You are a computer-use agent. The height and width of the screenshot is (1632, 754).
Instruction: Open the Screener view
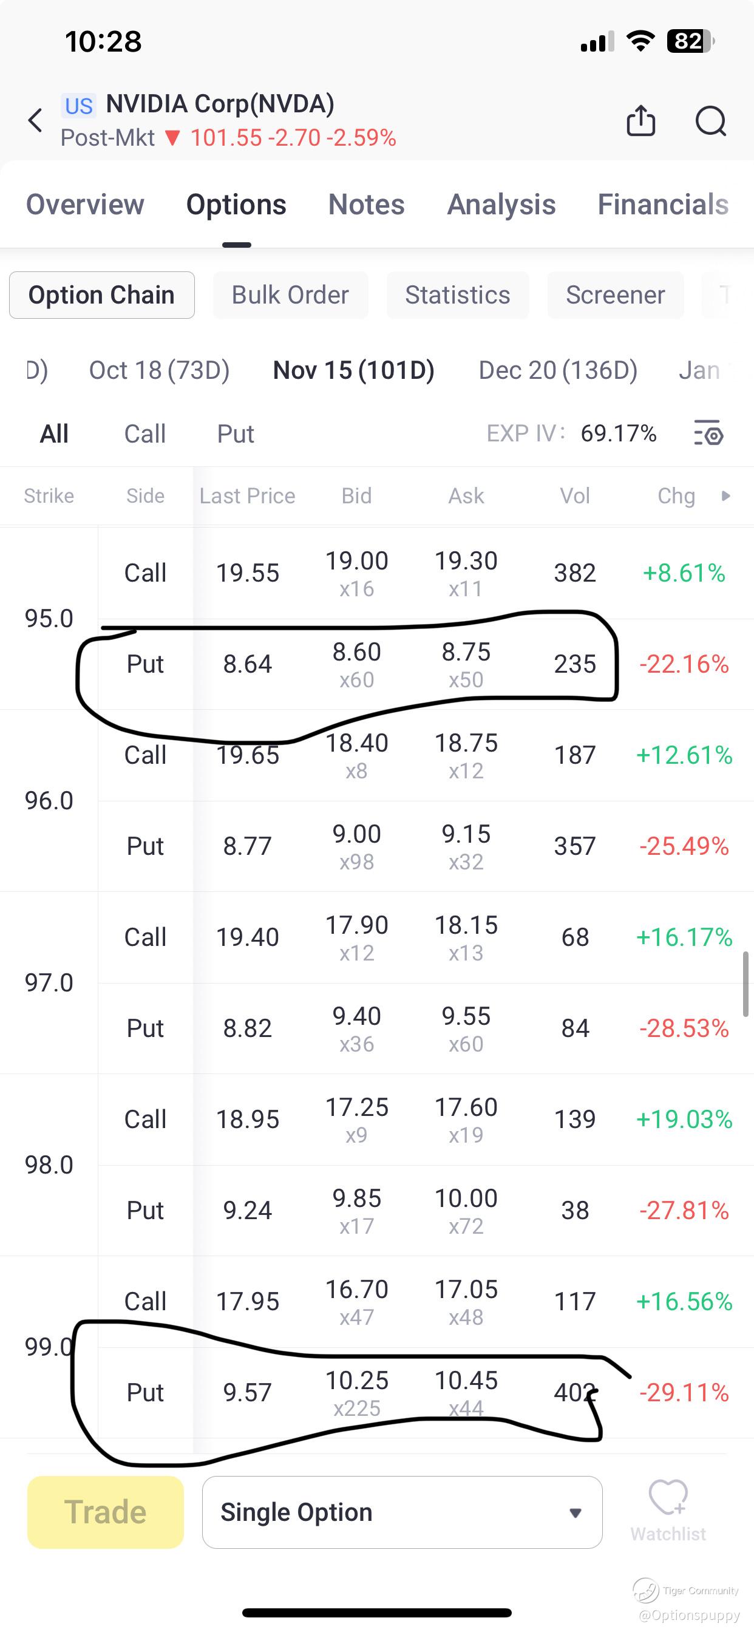tap(615, 295)
